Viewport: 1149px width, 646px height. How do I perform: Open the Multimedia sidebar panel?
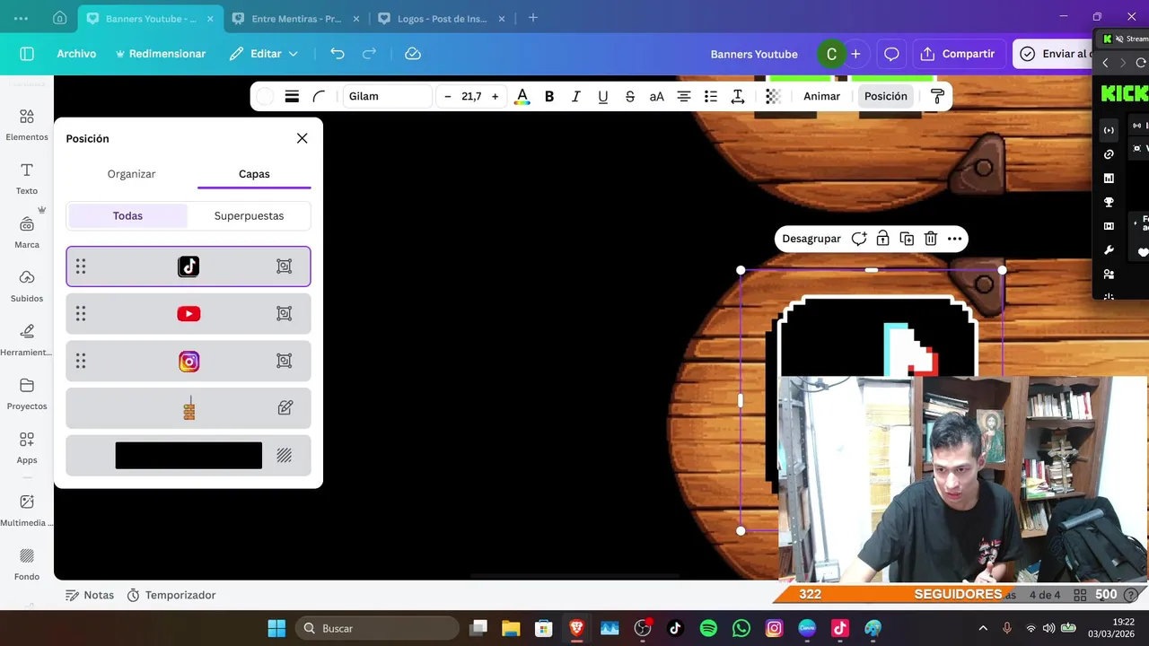pyautogui.click(x=27, y=511)
